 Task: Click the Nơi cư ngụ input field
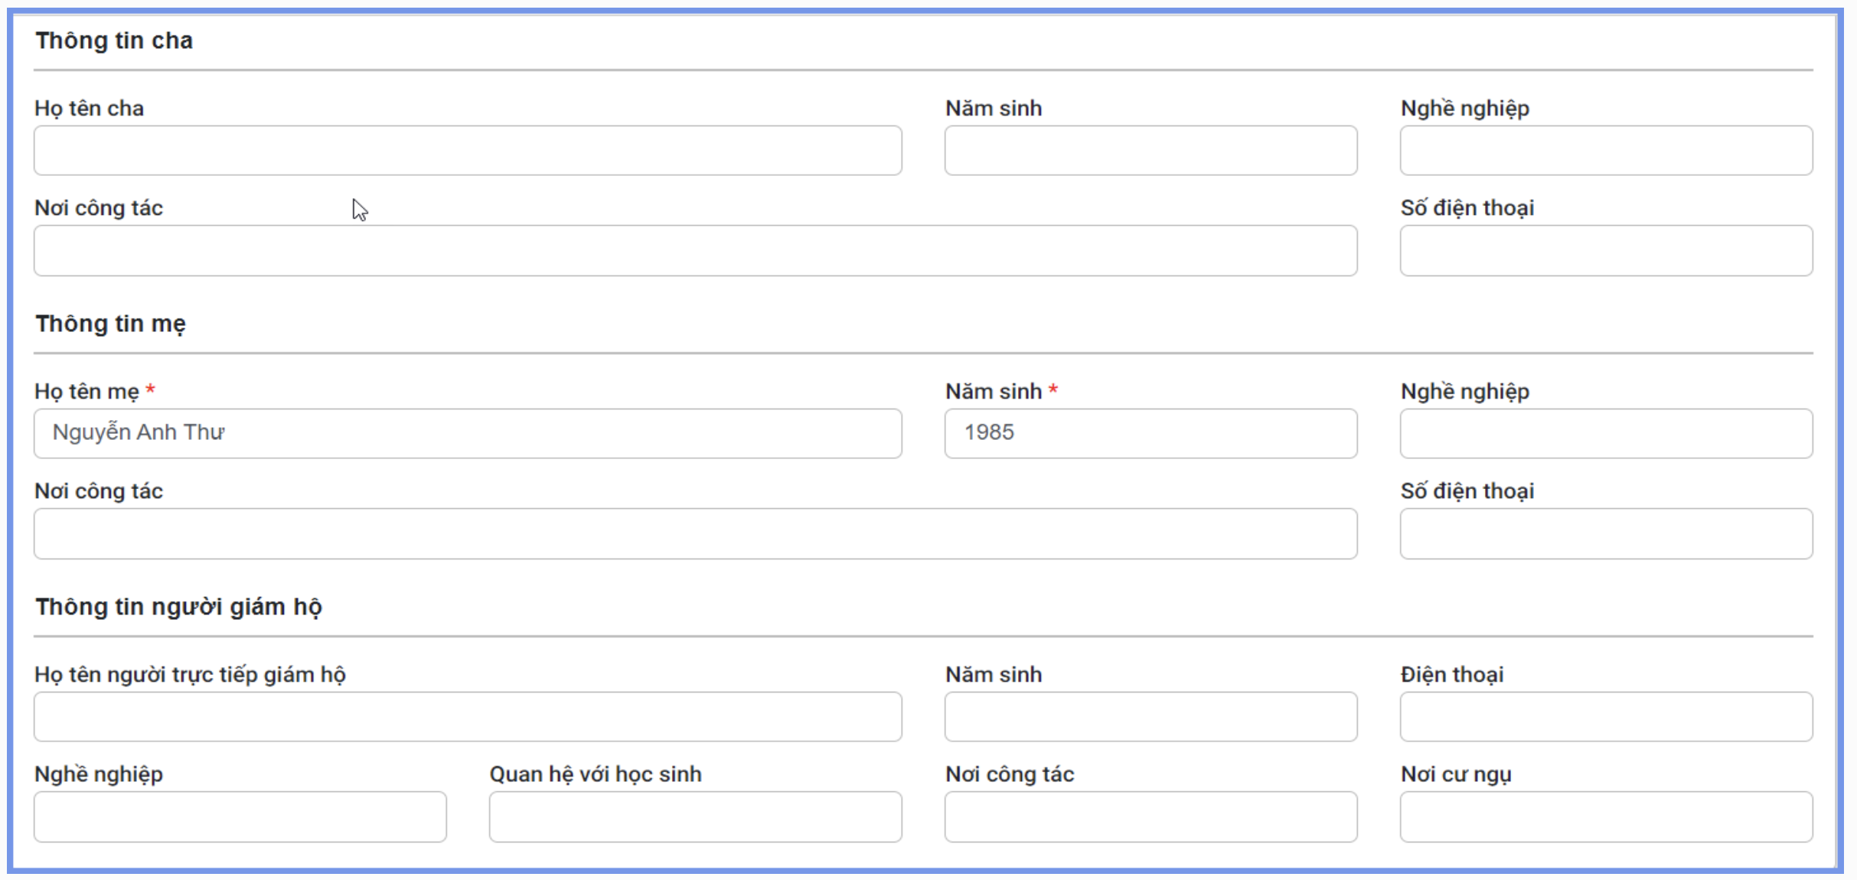(x=1606, y=816)
